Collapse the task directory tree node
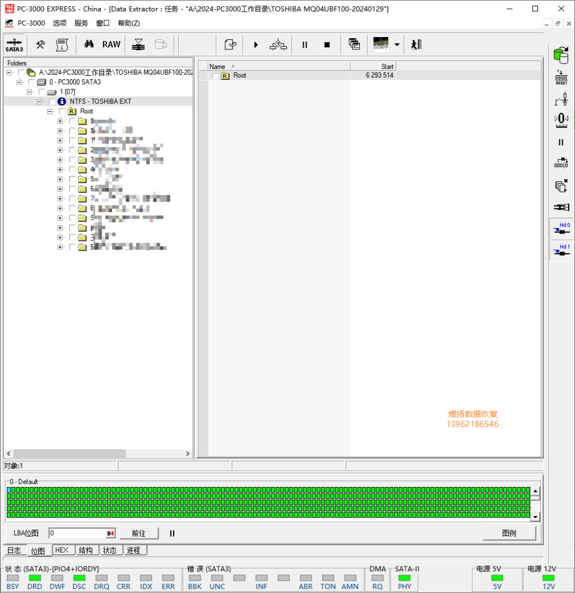This screenshot has width=575, height=593. (x=9, y=72)
